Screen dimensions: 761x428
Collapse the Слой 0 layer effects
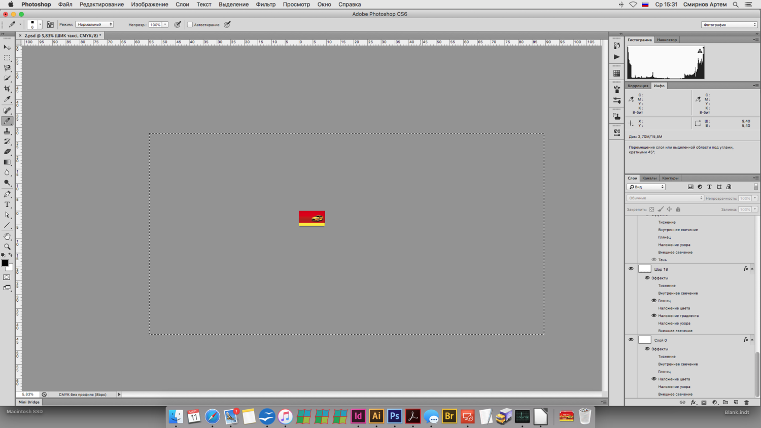point(752,340)
